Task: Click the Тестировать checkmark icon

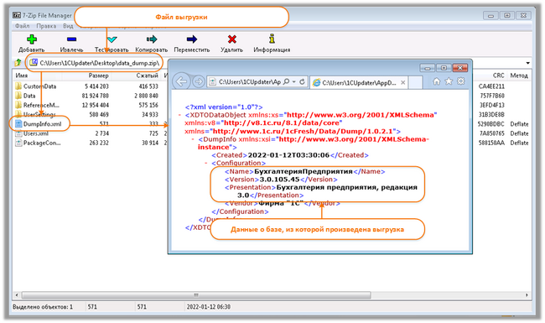Action: tap(112, 39)
